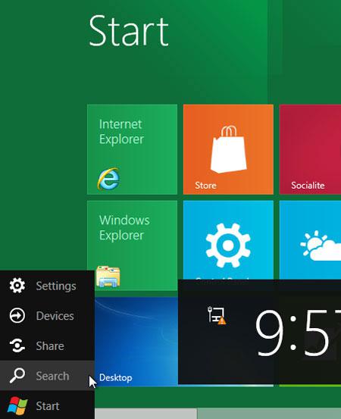The width and height of the screenshot is (341, 419).
Task: Open the Internet Explorer tile
Action: [x=133, y=149]
